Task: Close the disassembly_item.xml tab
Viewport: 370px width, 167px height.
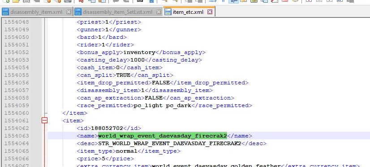Action: coord(69,12)
